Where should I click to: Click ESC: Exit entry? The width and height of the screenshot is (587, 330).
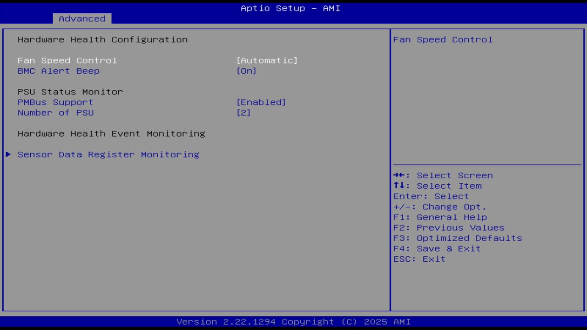coord(419,259)
